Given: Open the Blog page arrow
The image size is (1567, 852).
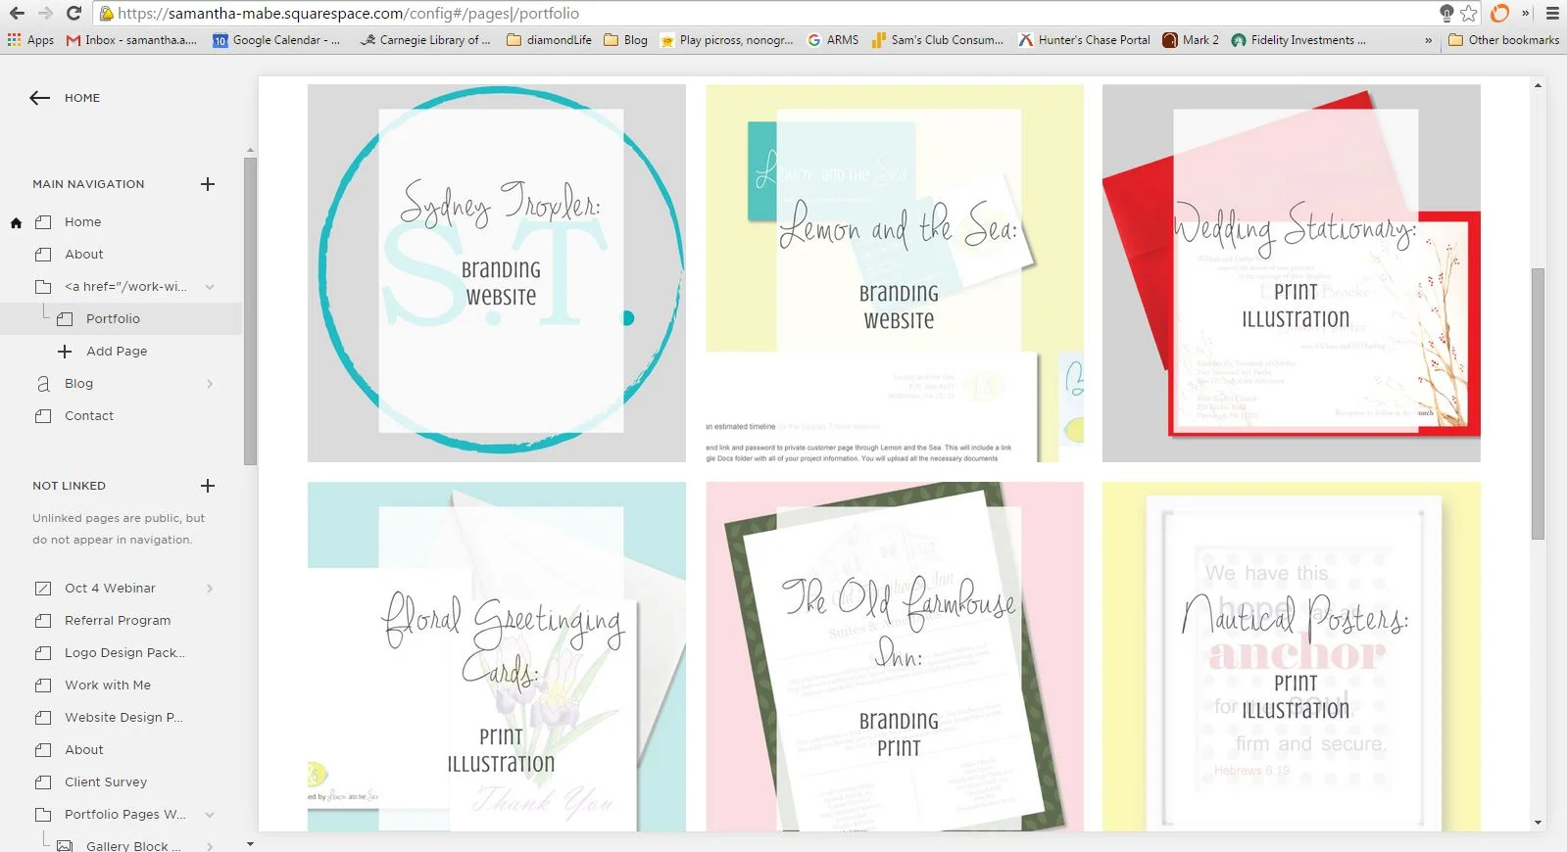Looking at the screenshot, I should click(210, 384).
